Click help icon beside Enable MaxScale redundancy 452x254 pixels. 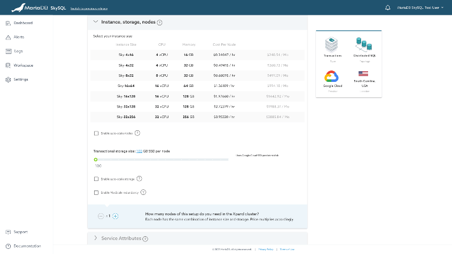pyautogui.click(x=143, y=192)
